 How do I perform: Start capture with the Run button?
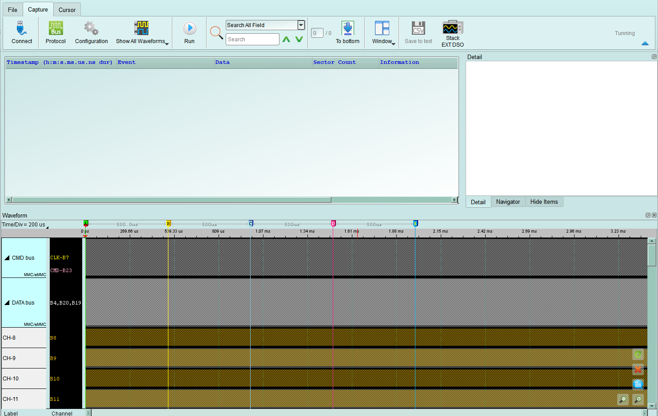[190, 28]
